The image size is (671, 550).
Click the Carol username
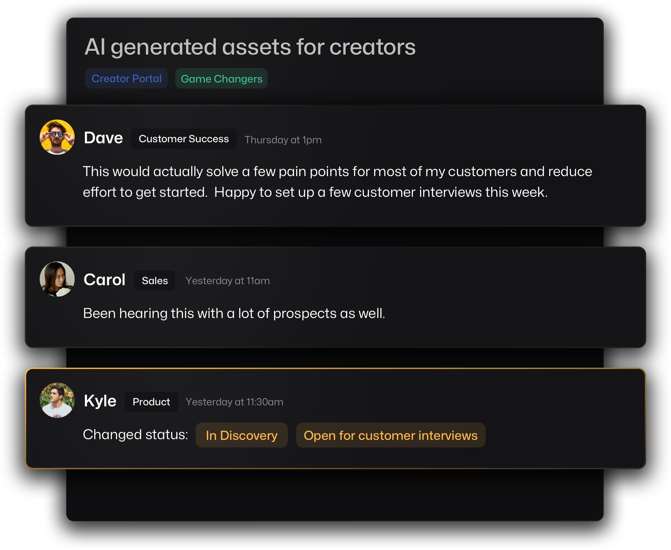pyautogui.click(x=104, y=280)
